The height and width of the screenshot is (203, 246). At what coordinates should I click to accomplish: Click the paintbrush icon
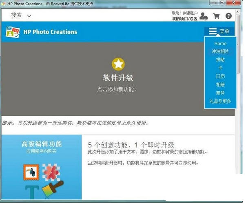(x=53, y=189)
